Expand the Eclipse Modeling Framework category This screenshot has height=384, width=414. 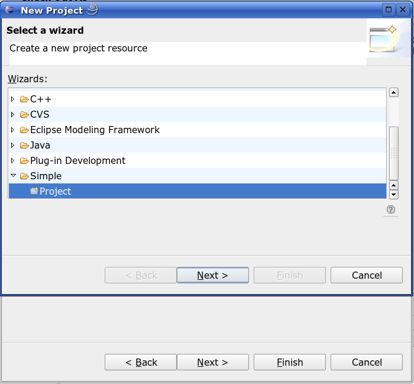[x=12, y=130]
